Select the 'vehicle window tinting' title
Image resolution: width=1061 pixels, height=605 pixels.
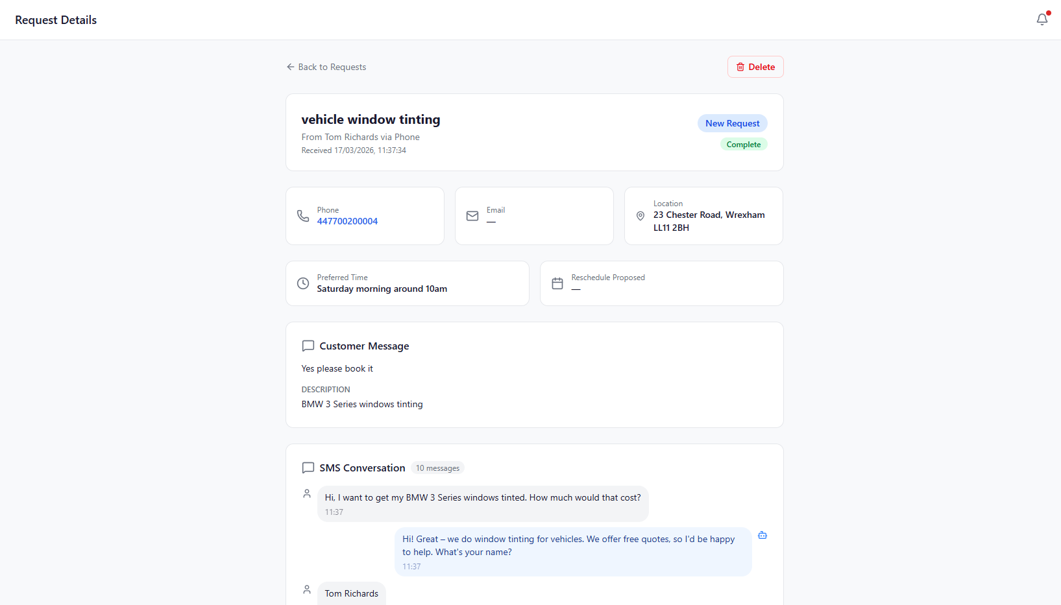(371, 119)
